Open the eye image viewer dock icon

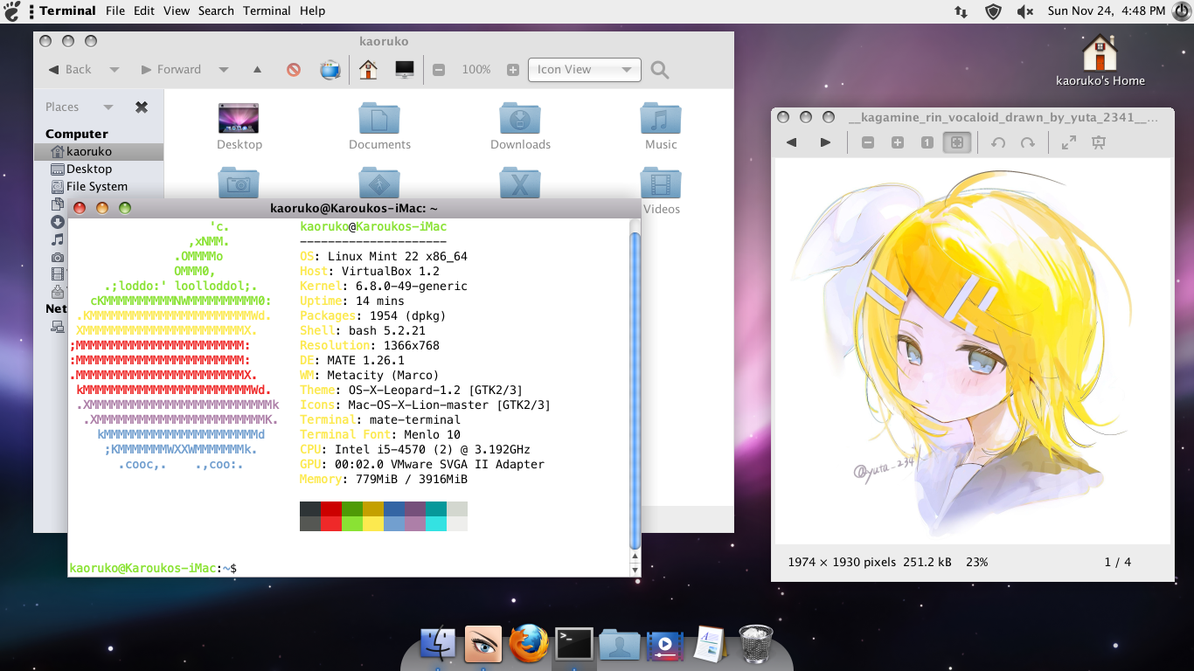click(x=483, y=645)
